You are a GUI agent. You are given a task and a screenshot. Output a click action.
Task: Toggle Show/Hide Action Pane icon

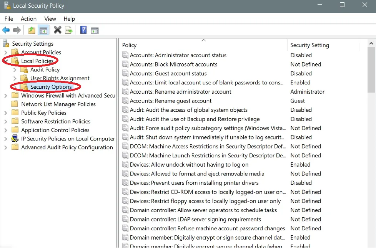coord(95,30)
